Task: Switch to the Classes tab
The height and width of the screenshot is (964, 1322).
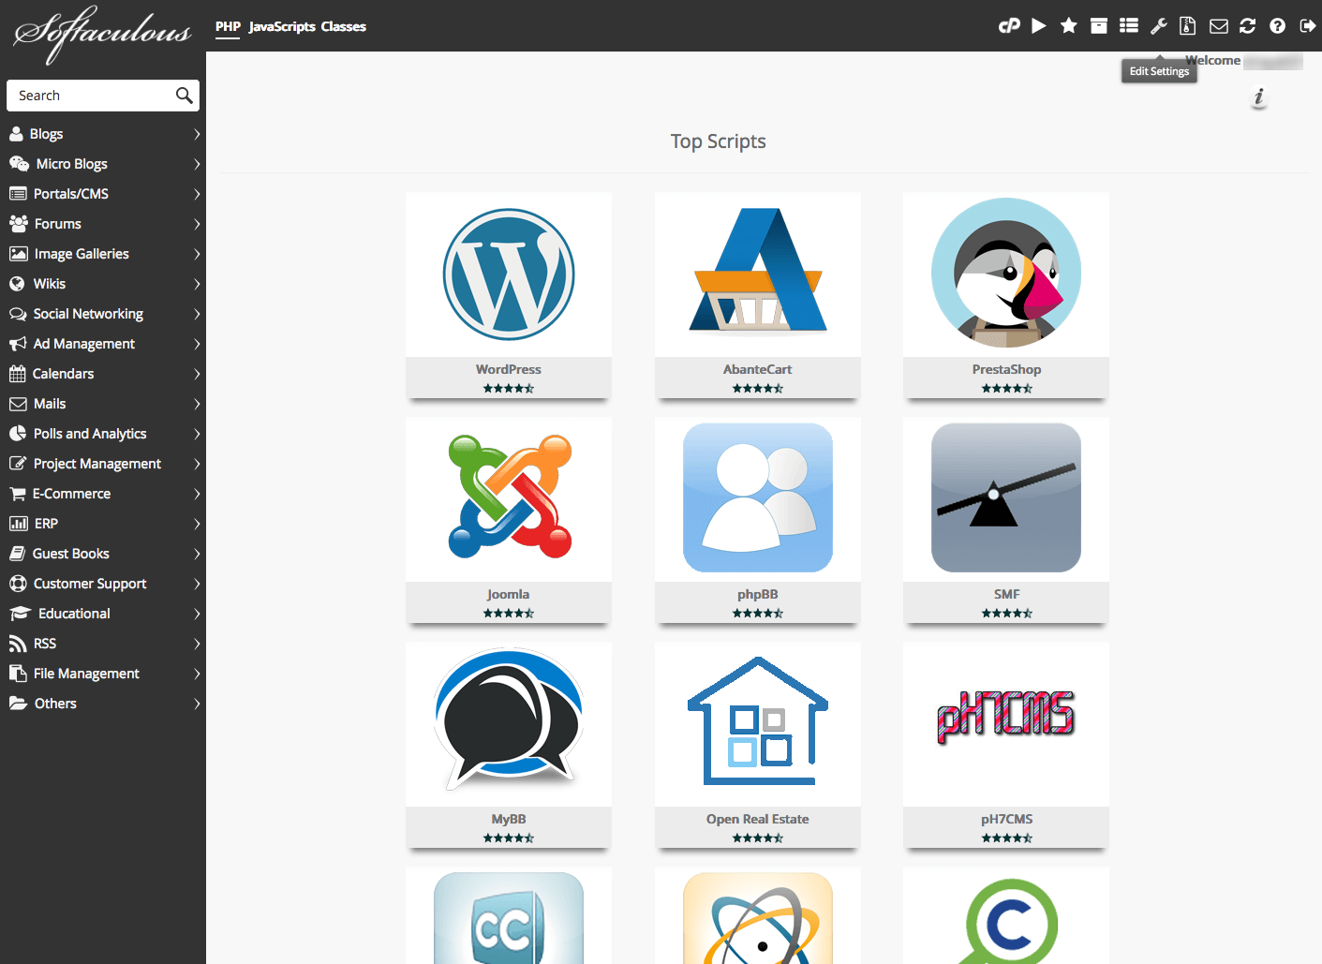Action: [344, 26]
